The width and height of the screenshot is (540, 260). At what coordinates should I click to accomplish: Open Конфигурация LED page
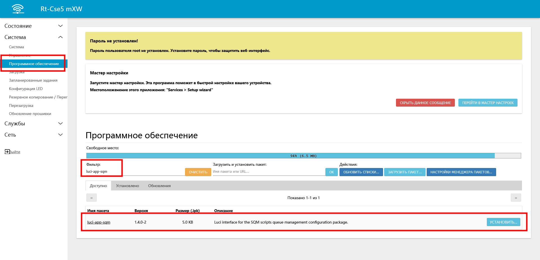tap(26, 89)
